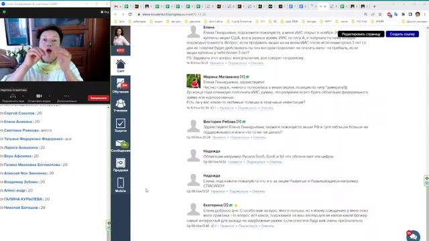
Task: Click the share page icon in address bar
Action: coord(373,14)
